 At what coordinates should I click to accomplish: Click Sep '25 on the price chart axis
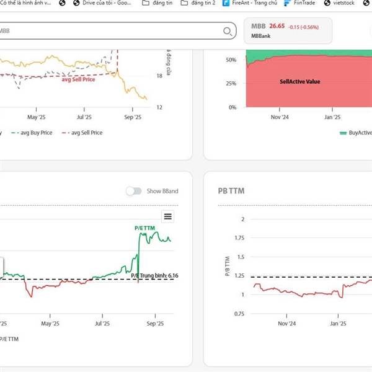[133, 117]
